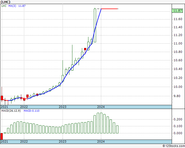Screen dimensions: 185x148
Task: Click the MA(3) indicator label
Action: [x=12, y=6]
